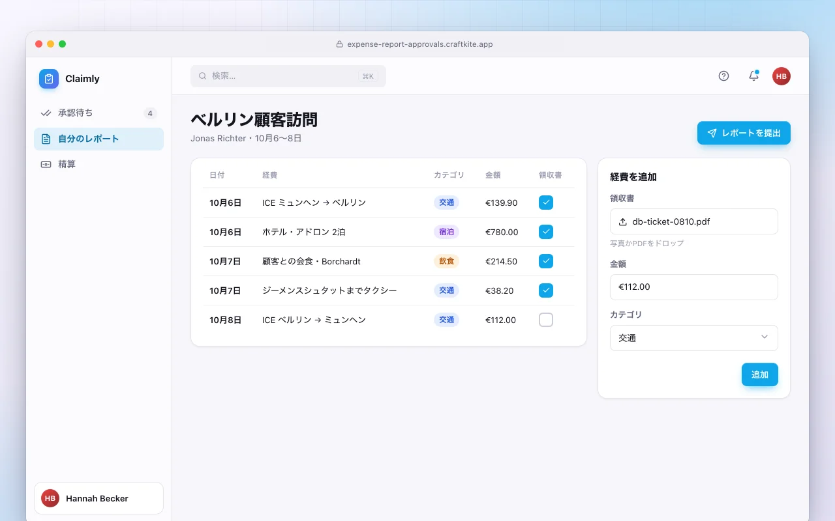Screen dimensions: 835x521
Task: Click the ⌘K shortcut hint
Action: 368,76
